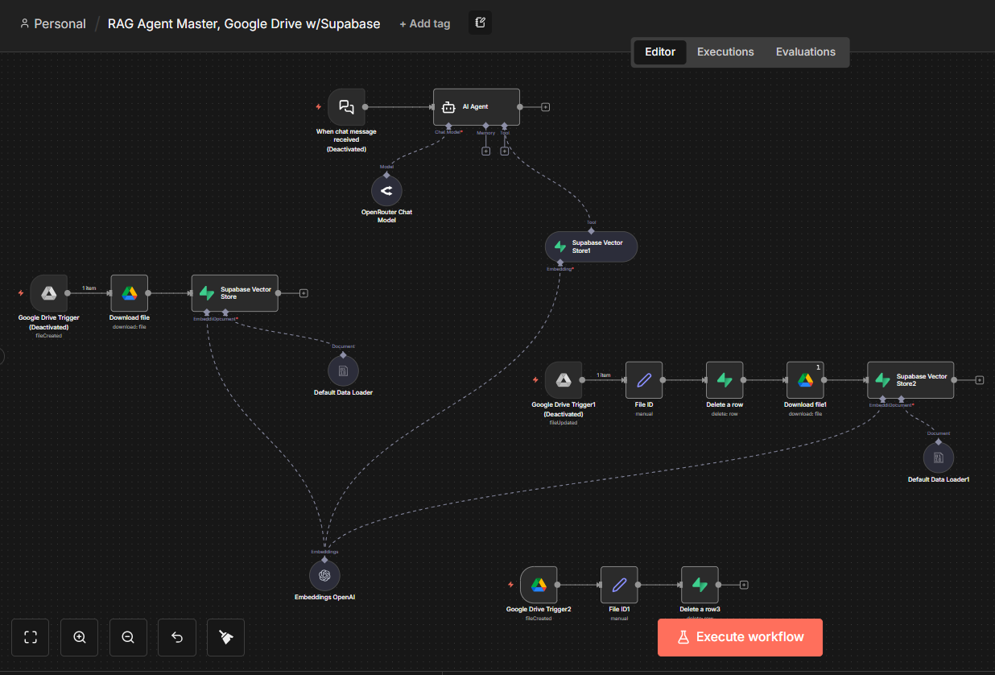
Task: Open the Supabase Vector Store2 node
Action: 910,379
